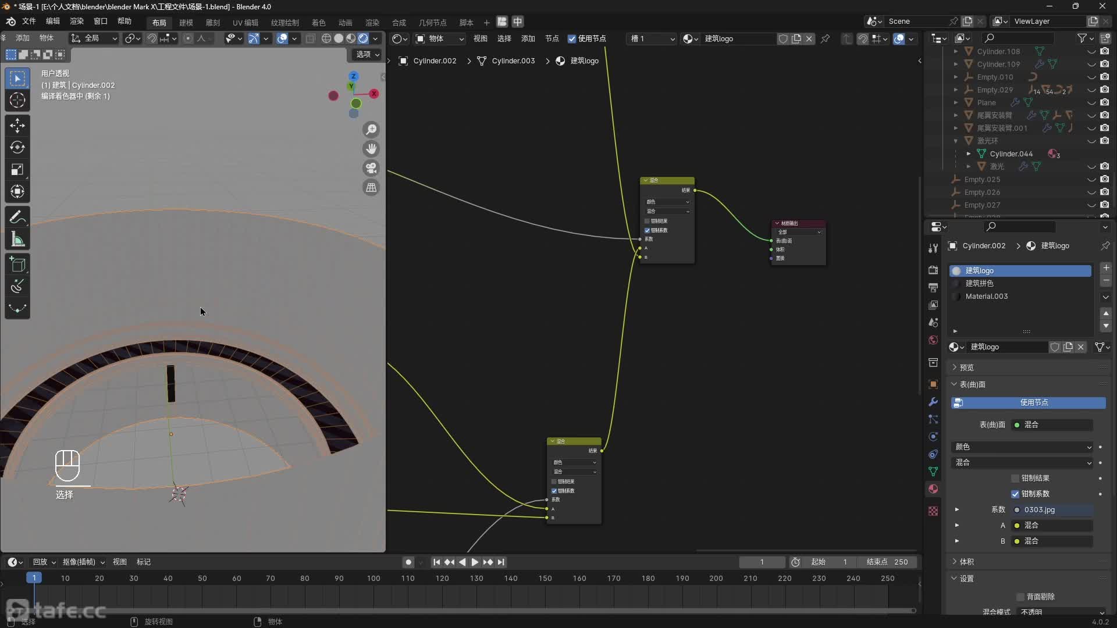
Task: Collapse the 激光环 outliner item
Action: click(955, 141)
